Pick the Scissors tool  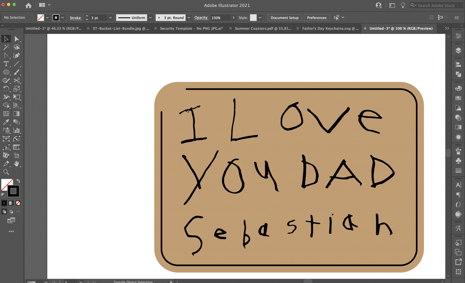[x=17, y=81]
